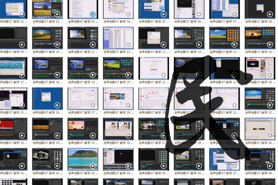Select thumbnail for 会声会影X7 教学 07
The height and width of the screenshot is (185, 278).
[225, 9]
